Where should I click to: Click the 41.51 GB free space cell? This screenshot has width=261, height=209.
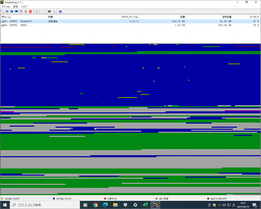[x=225, y=21]
